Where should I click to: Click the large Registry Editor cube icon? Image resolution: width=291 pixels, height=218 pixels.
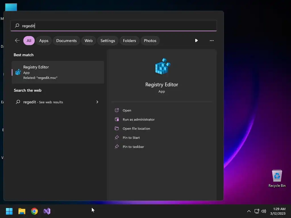pos(163,66)
